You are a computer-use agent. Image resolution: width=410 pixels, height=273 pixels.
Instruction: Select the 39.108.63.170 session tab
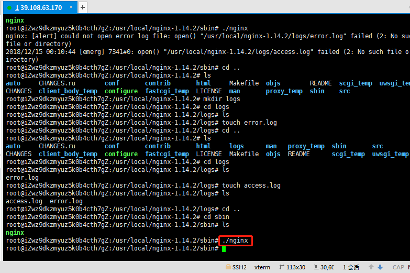click(40, 7)
